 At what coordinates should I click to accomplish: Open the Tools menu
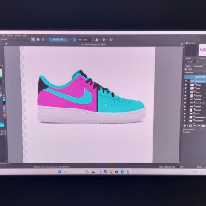click(x=4, y=35)
